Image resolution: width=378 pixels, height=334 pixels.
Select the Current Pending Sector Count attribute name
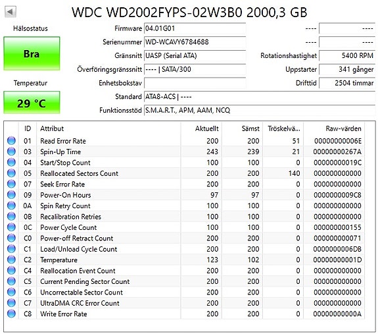(x=85, y=281)
